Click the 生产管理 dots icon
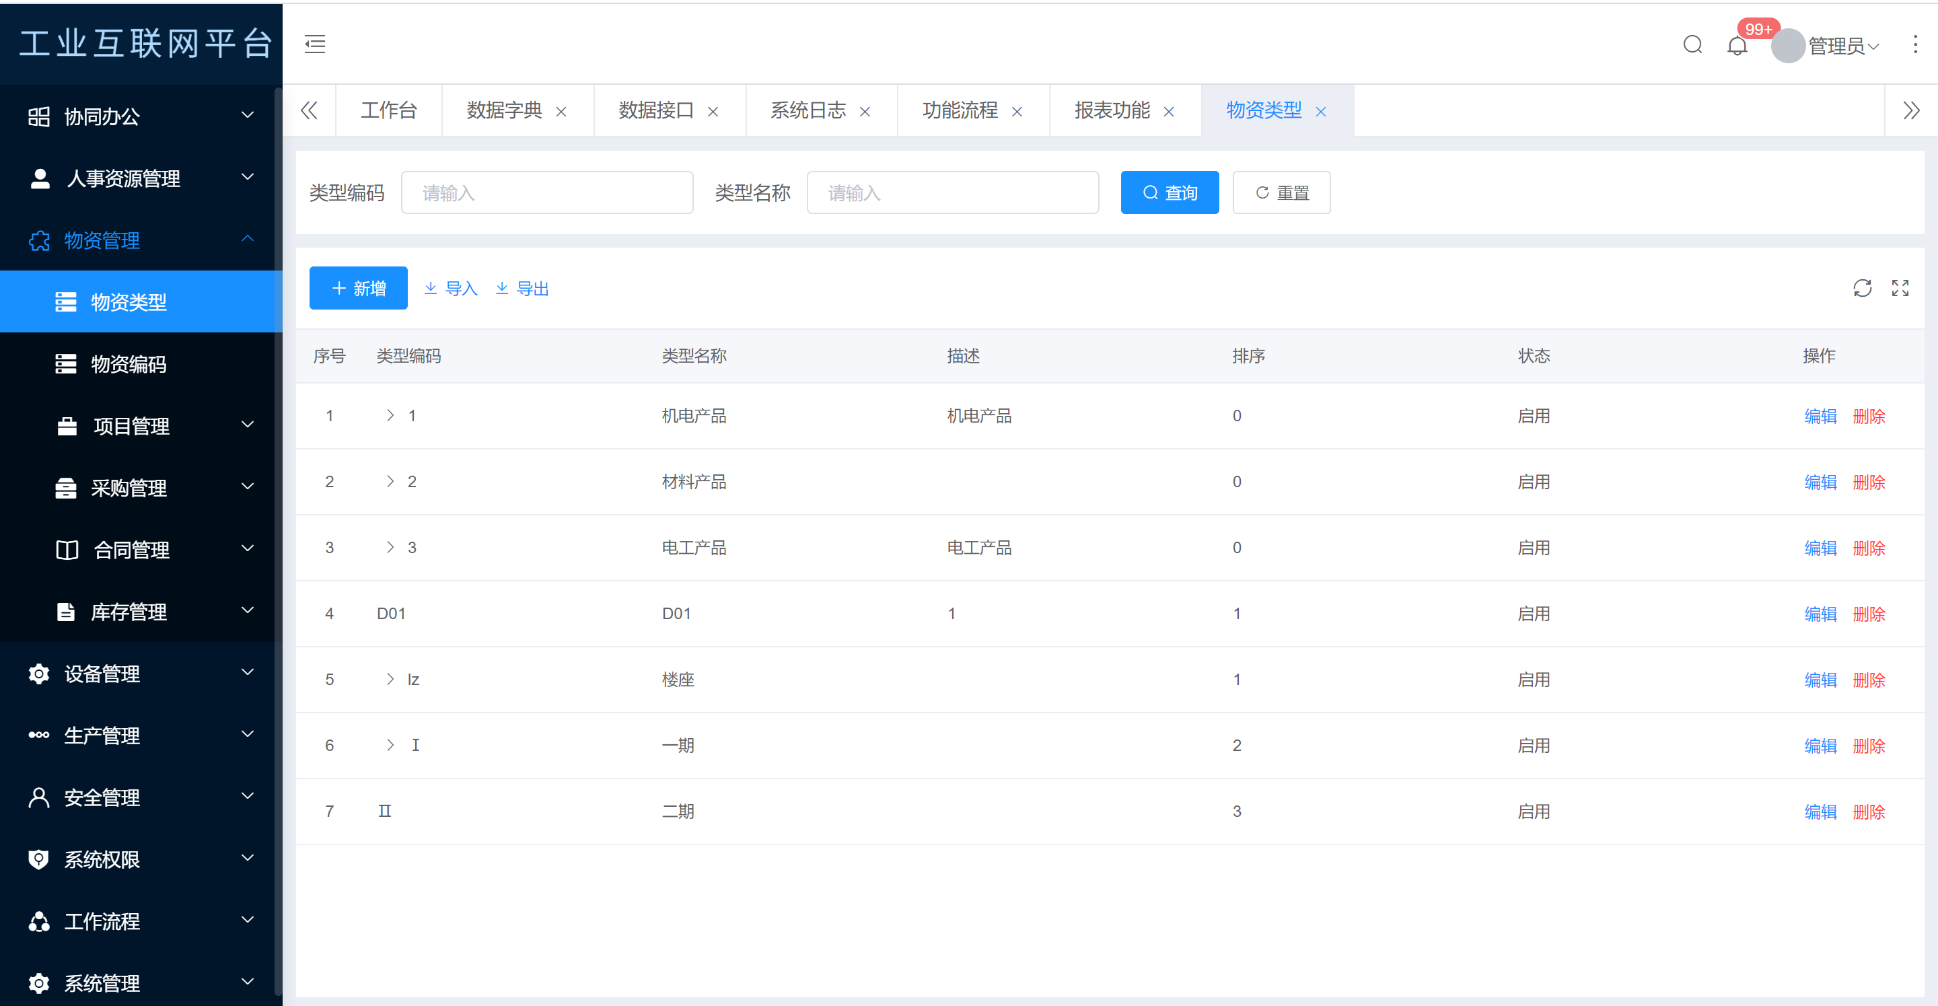Screen dimensions: 1938x1006 tap(39, 735)
